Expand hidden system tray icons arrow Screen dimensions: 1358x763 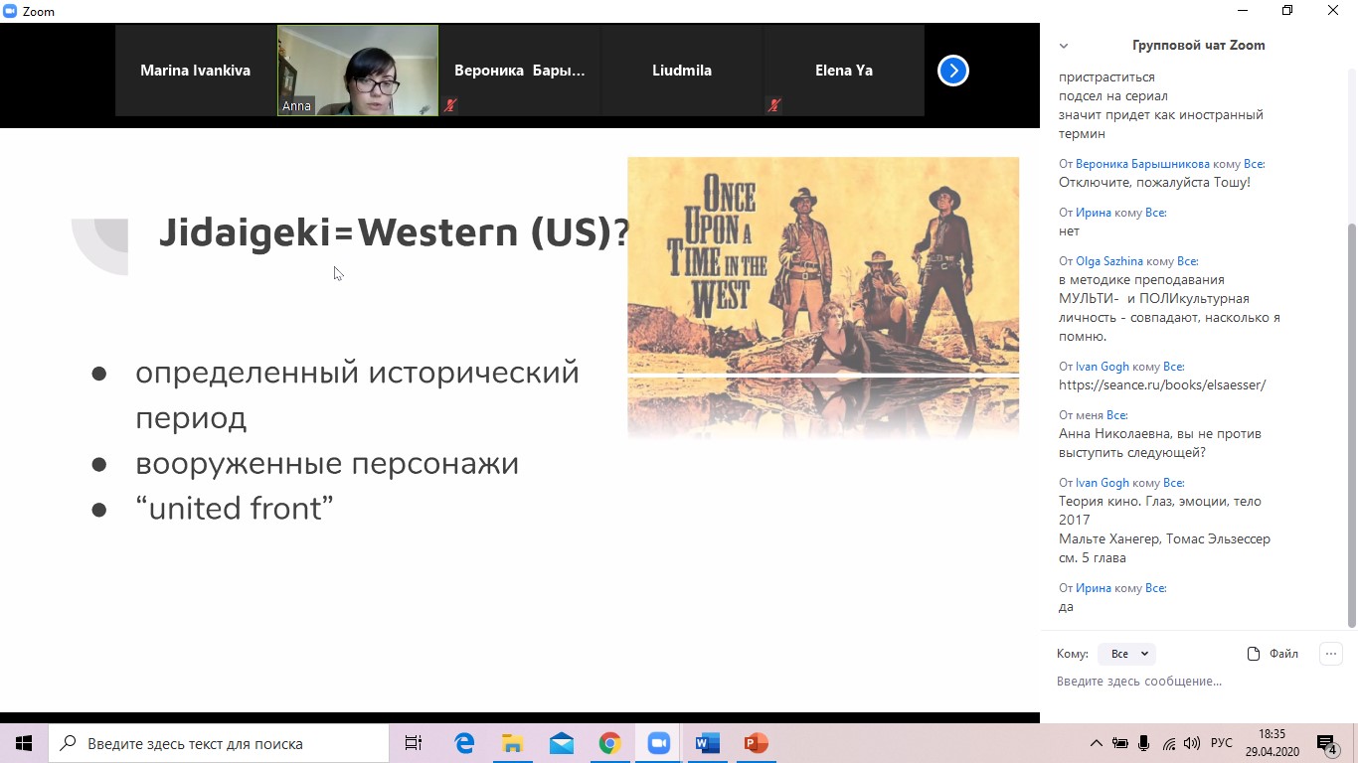click(x=1097, y=743)
